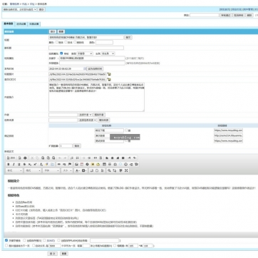
Task: Open the headline level dropdown
Action: 108,53
